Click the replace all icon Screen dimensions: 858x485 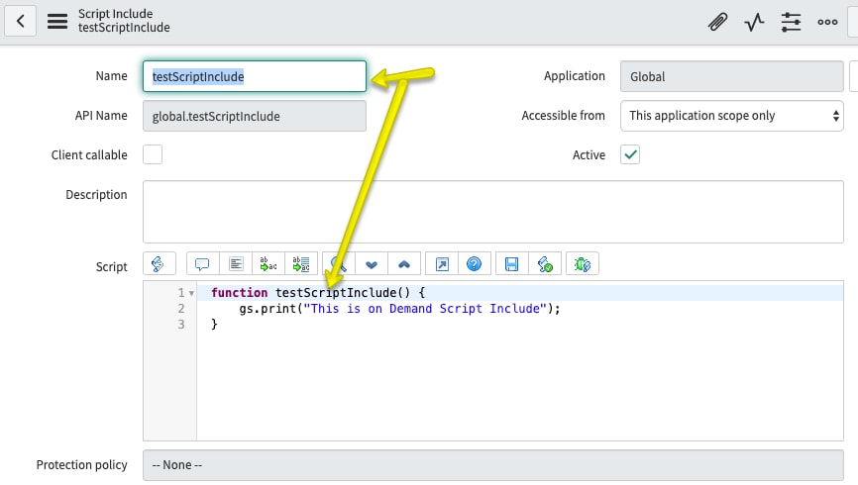(301, 264)
